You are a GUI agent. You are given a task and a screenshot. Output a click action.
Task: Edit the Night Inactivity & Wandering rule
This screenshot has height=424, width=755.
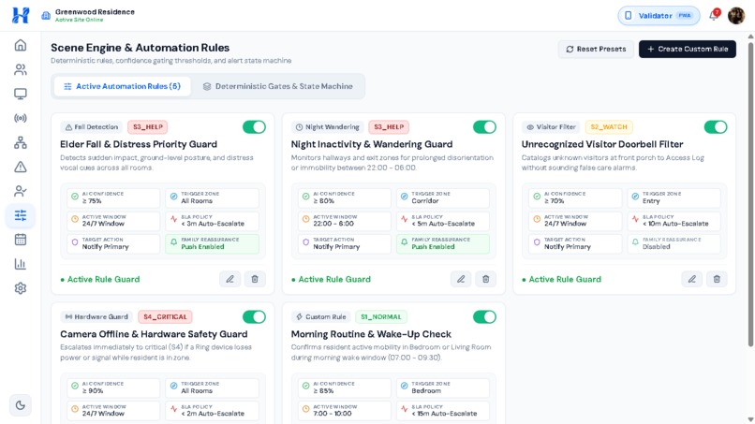click(461, 279)
